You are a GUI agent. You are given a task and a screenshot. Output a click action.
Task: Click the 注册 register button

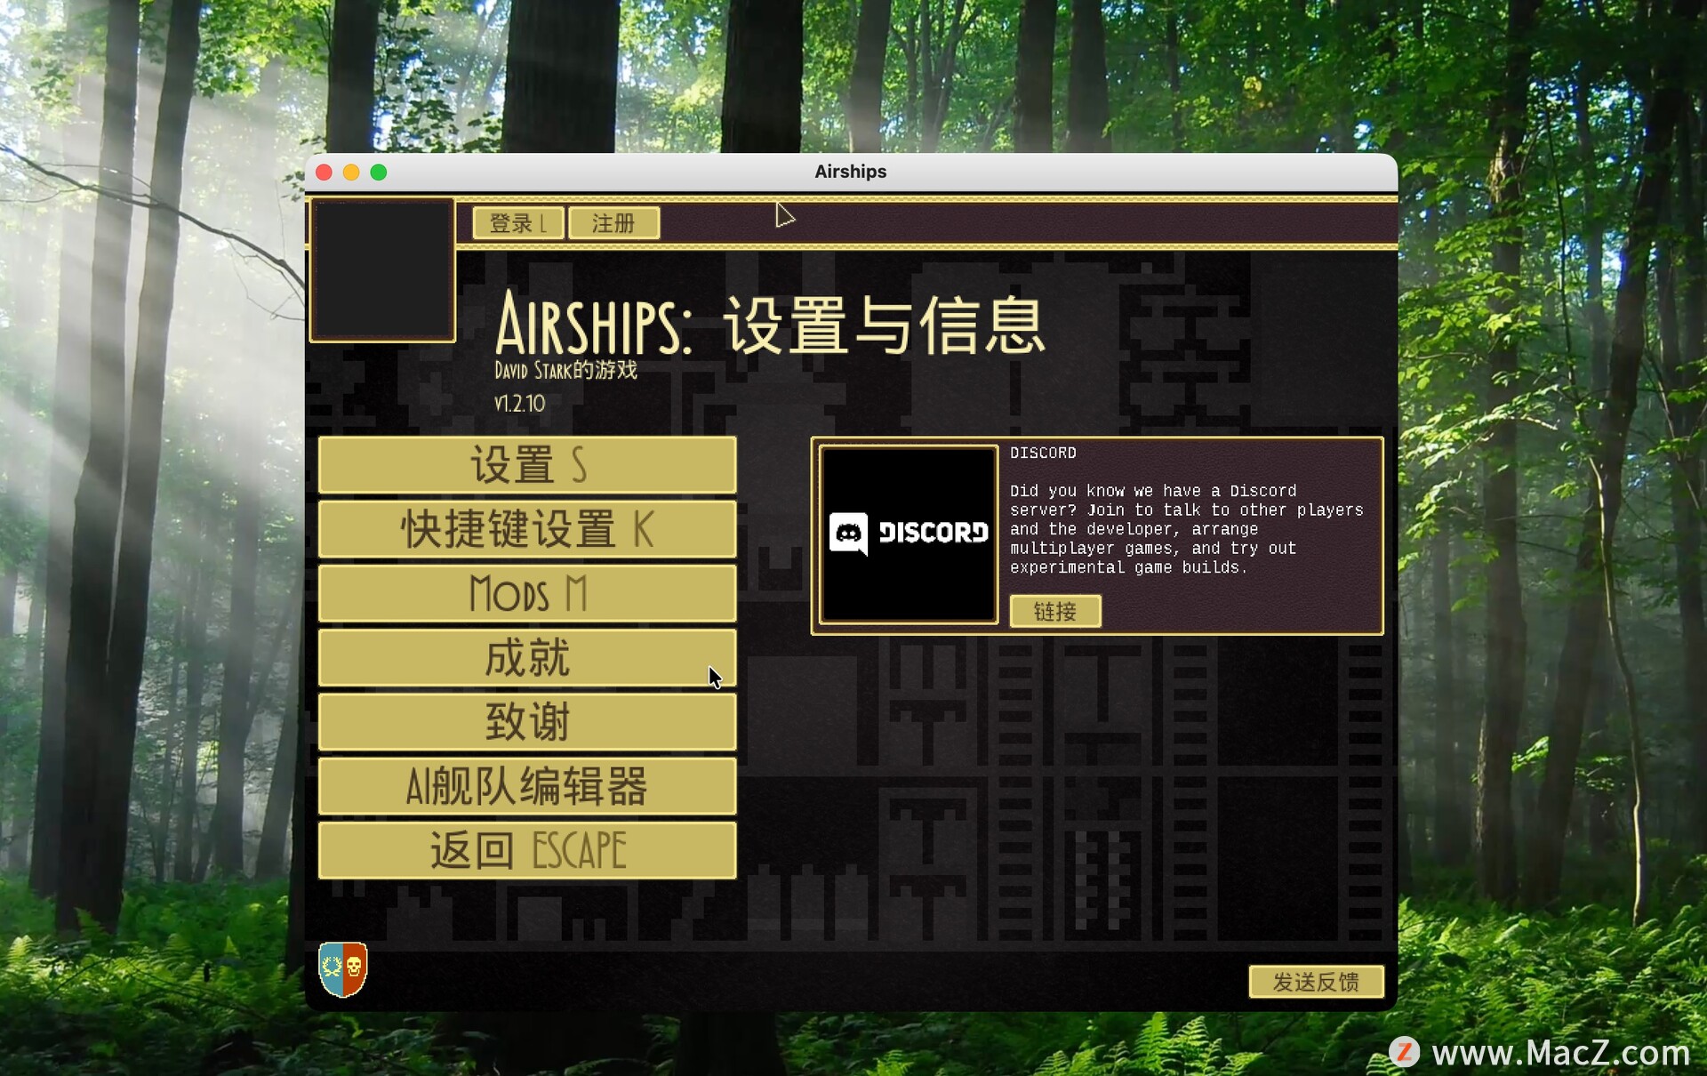click(613, 223)
